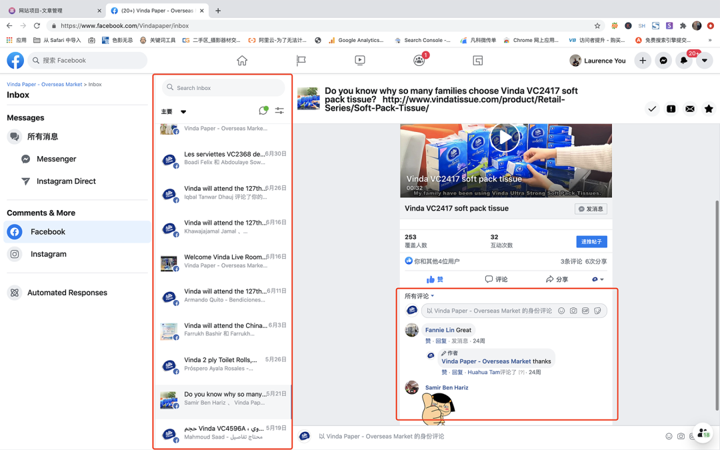The height and width of the screenshot is (450, 720).
Task: Open Welcome Vinda Live Room conversation
Action: tap(223, 261)
